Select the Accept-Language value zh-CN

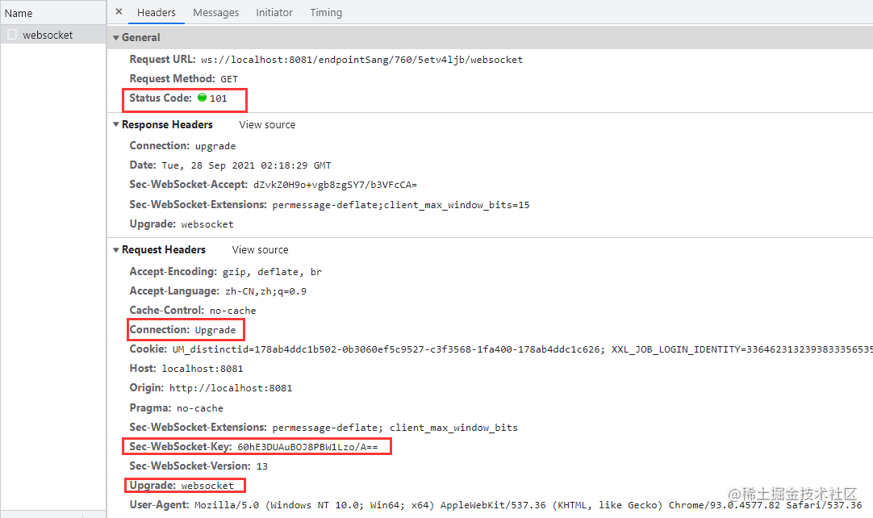tap(265, 291)
